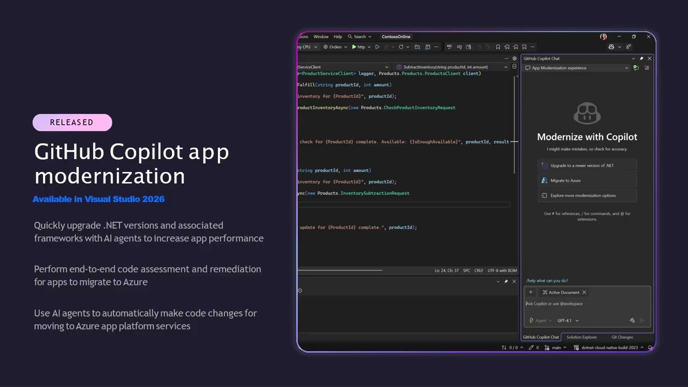Click the UTF-8 with BOM encoding indicator
This screenshot has height=387, width=688.
pos(502,270)
